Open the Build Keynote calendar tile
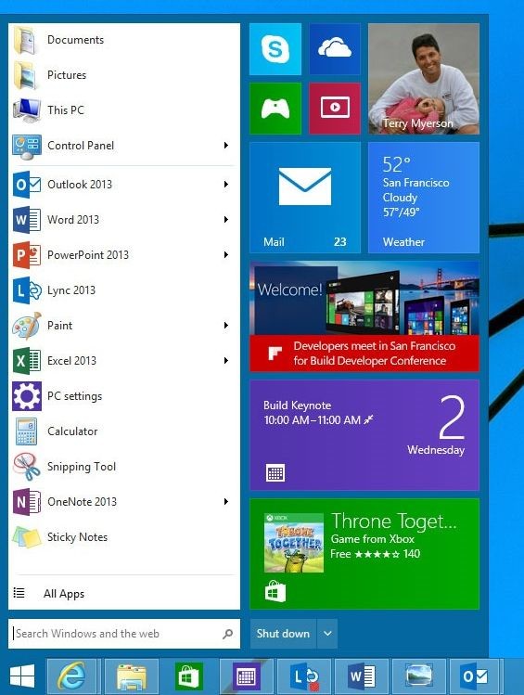Viewport: 524px width, 695px height. [364, 435]
